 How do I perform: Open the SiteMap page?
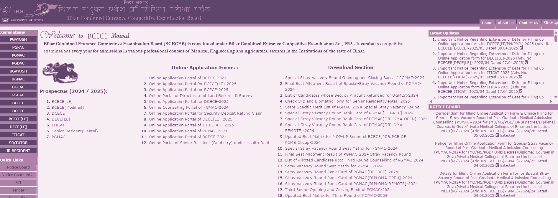pos(550,23)
